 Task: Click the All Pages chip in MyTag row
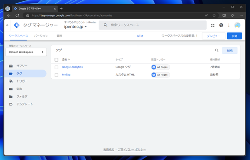160,75
